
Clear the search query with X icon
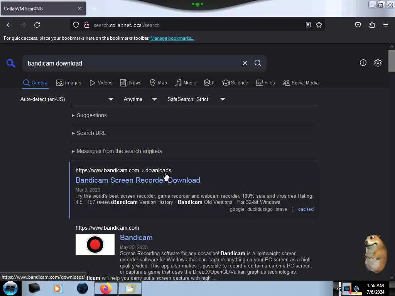pos(245,63)
